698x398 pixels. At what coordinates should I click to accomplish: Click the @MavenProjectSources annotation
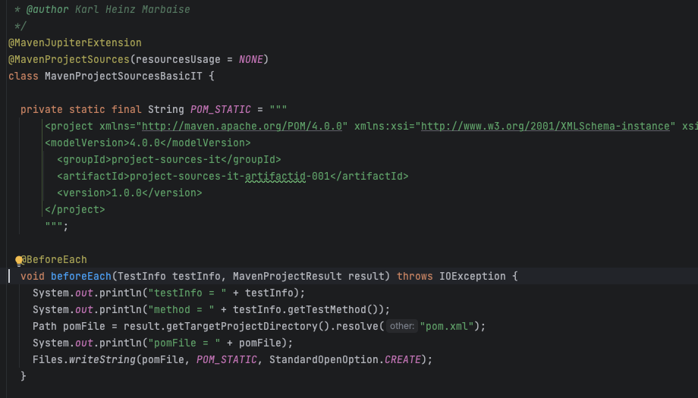pos(69,60)
